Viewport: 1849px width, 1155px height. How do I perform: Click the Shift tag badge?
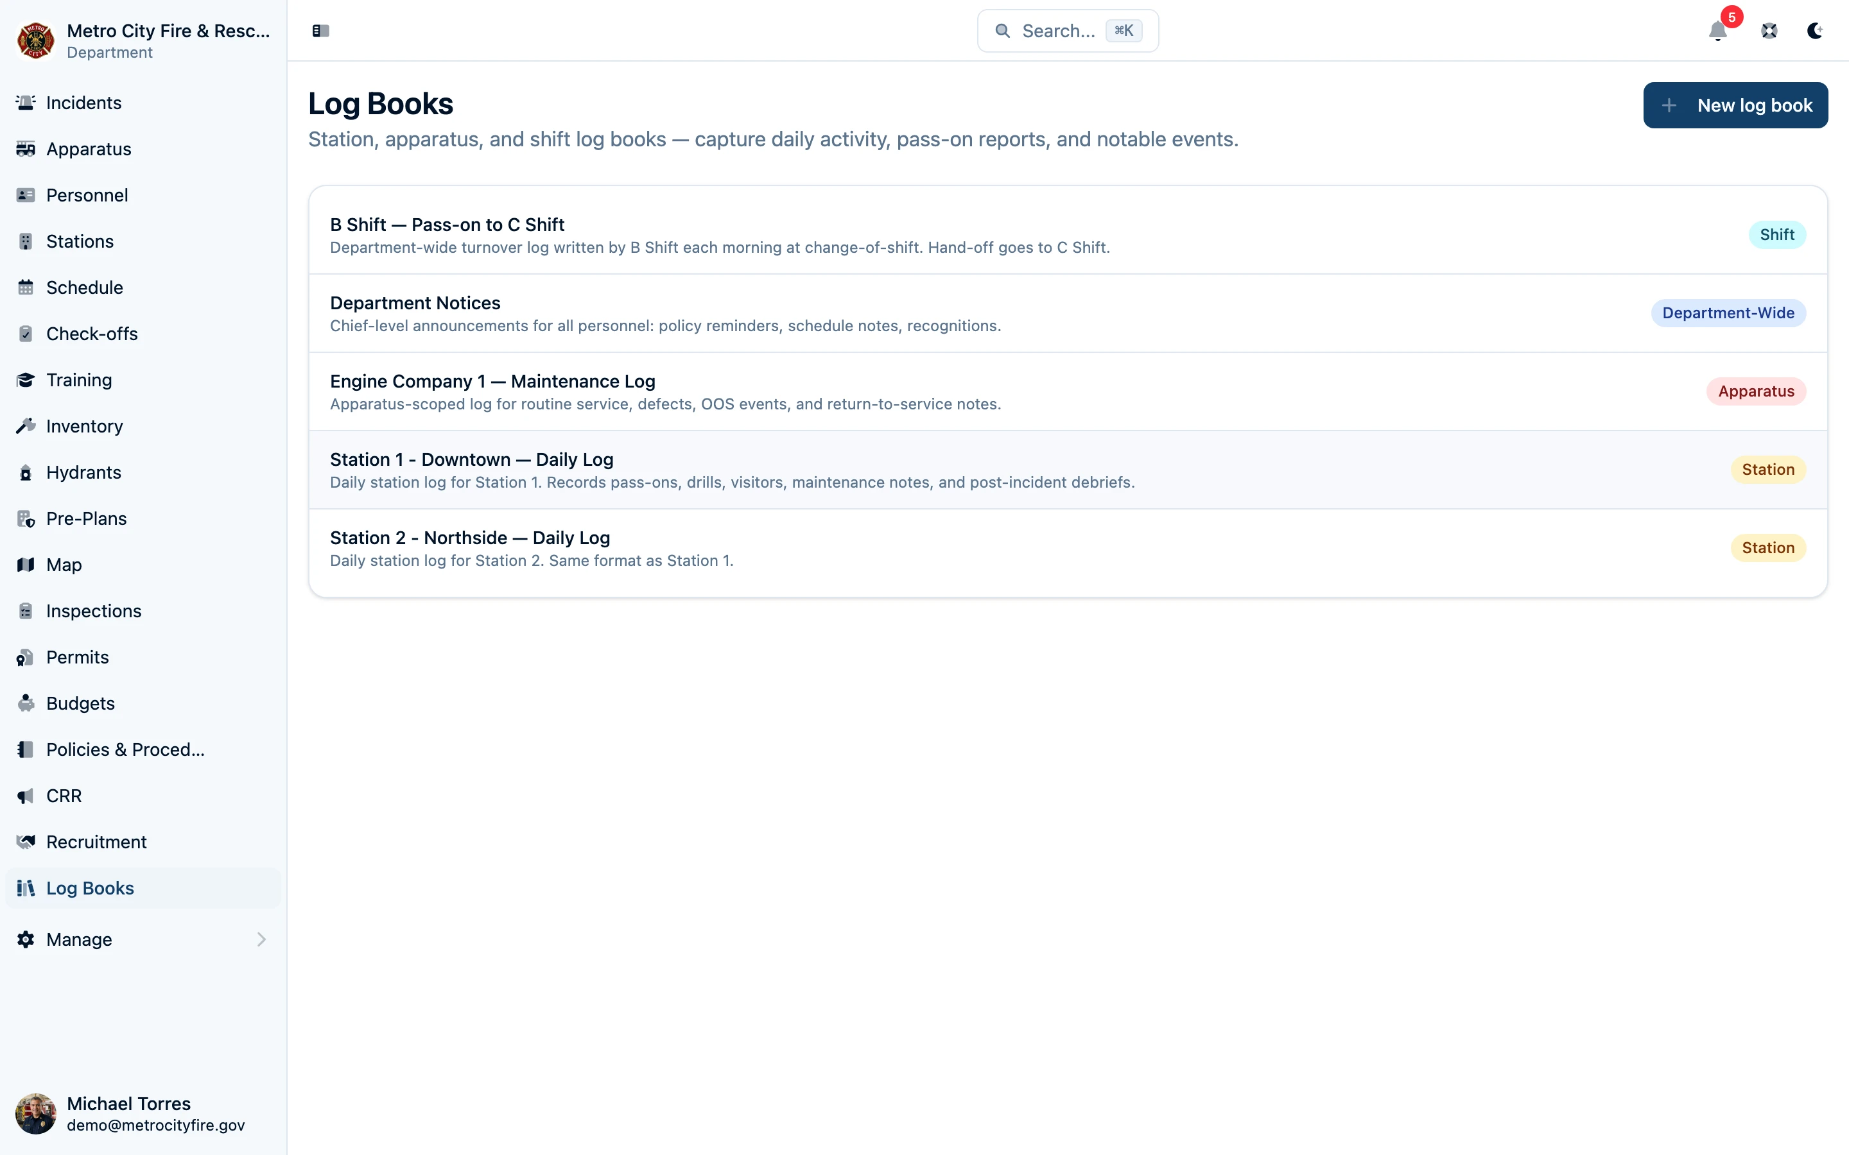[1776, 234]
